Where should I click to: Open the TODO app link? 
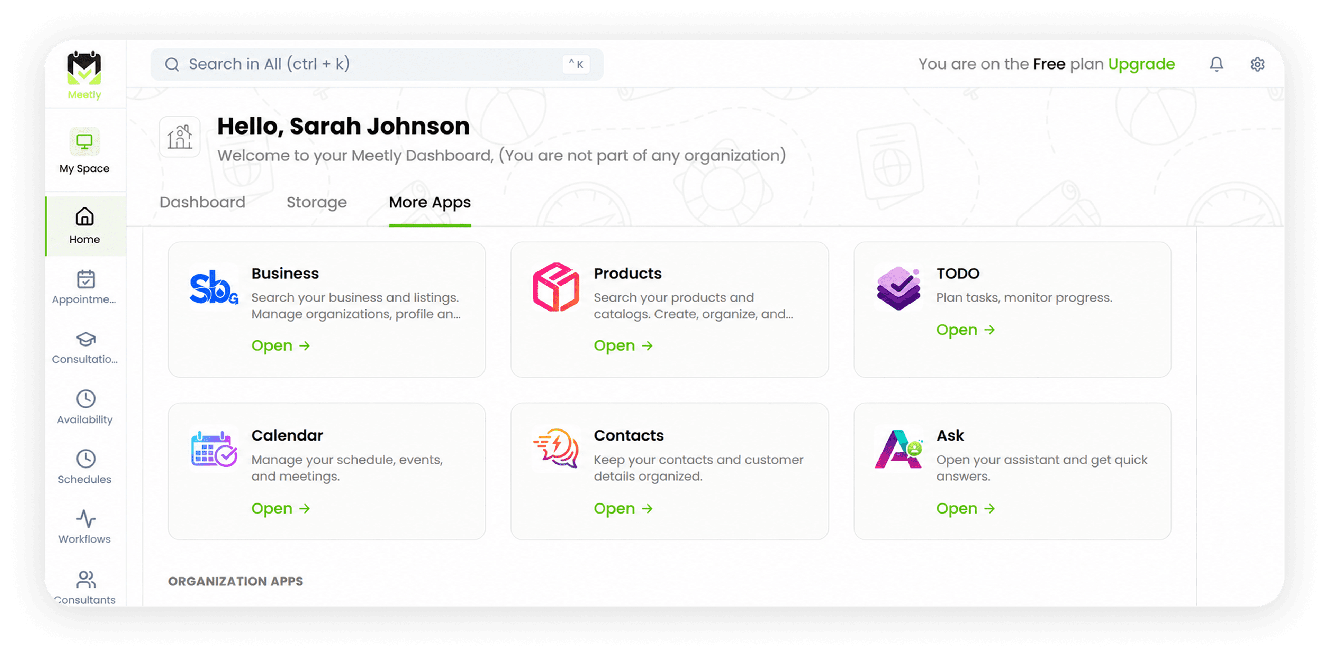pos(965,330)
